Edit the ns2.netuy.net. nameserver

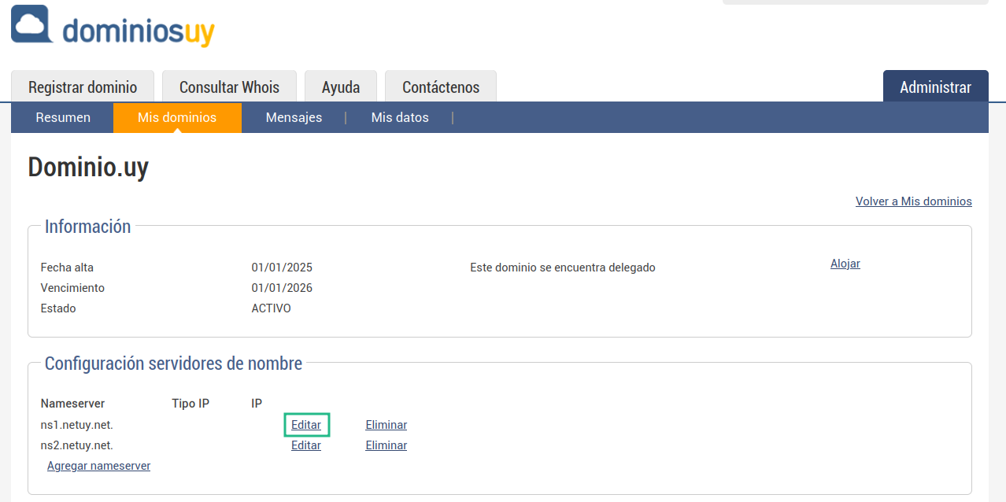[306, 445]
